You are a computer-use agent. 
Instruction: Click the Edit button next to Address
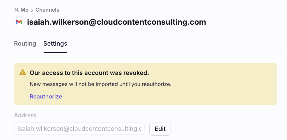tap(160, 129)
